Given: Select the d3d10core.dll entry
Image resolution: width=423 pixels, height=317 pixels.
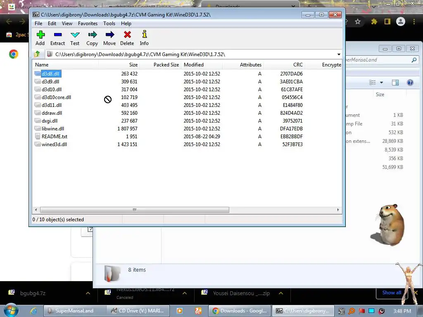Looking at the screenshot, I should tap(56, 97).
